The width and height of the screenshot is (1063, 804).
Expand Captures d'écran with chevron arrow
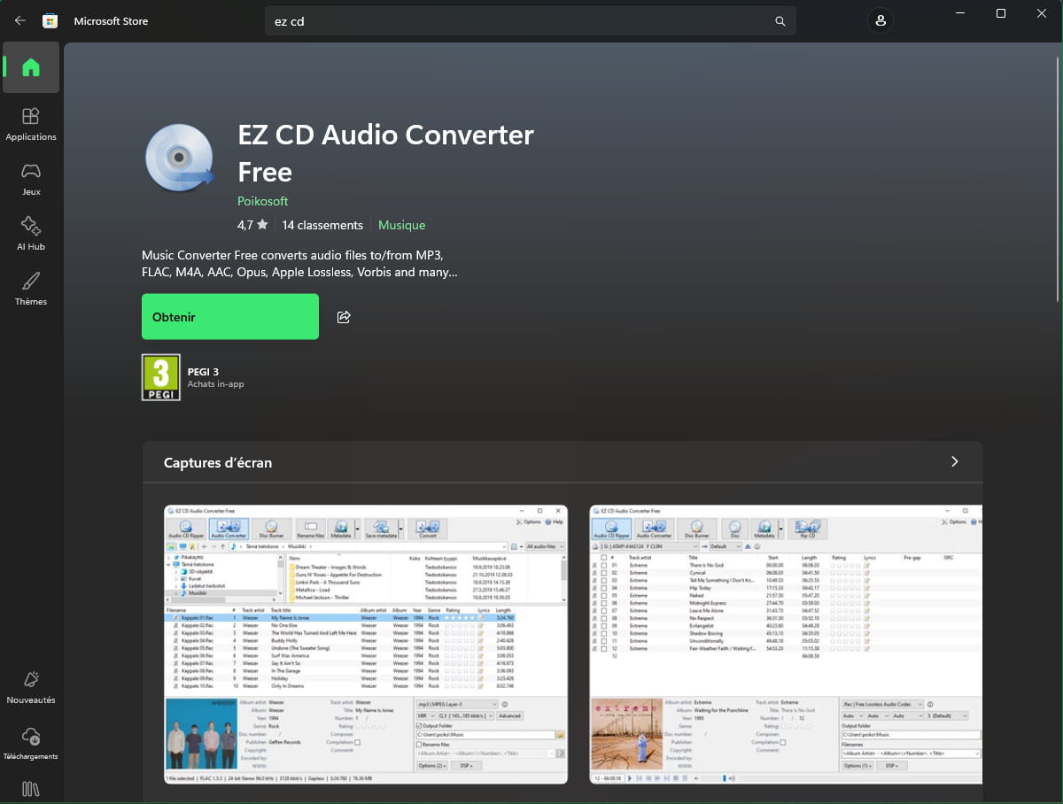point(954,461)
